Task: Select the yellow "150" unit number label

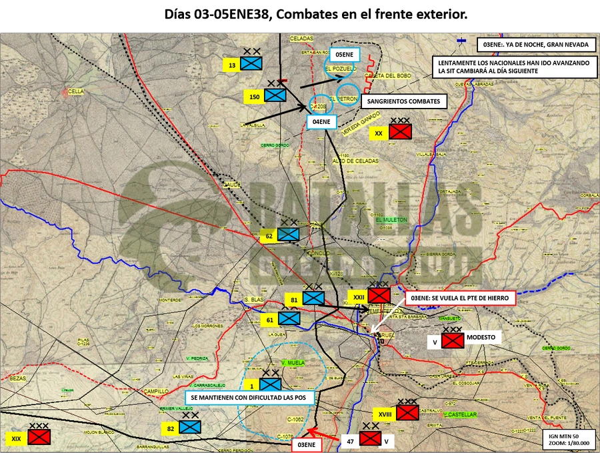Action: click(254, 97)
